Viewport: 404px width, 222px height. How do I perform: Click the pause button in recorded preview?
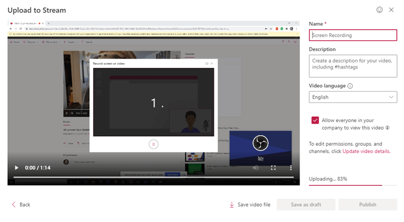[x=153, y=144]
